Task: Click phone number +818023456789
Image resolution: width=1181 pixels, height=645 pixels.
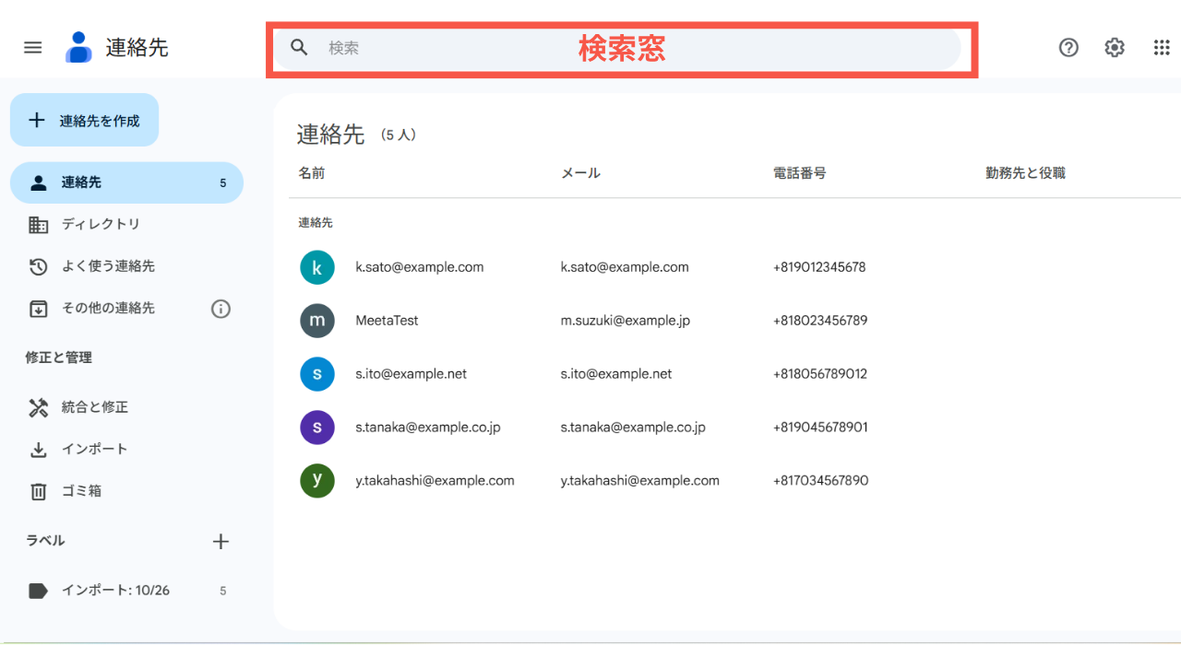Action: [x=820, y=321]
